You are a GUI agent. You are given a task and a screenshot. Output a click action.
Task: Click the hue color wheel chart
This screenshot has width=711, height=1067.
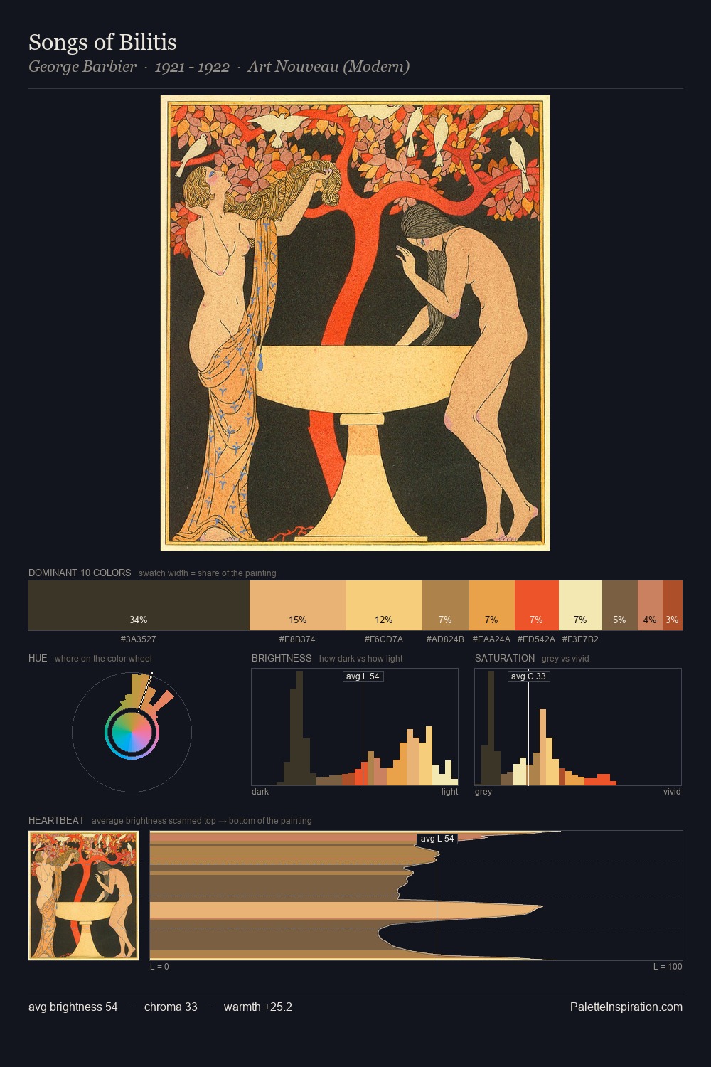pos(132,732)
